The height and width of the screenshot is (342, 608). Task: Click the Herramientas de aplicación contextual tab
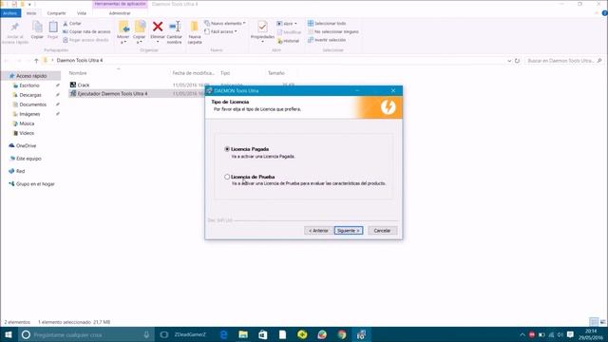121,4
